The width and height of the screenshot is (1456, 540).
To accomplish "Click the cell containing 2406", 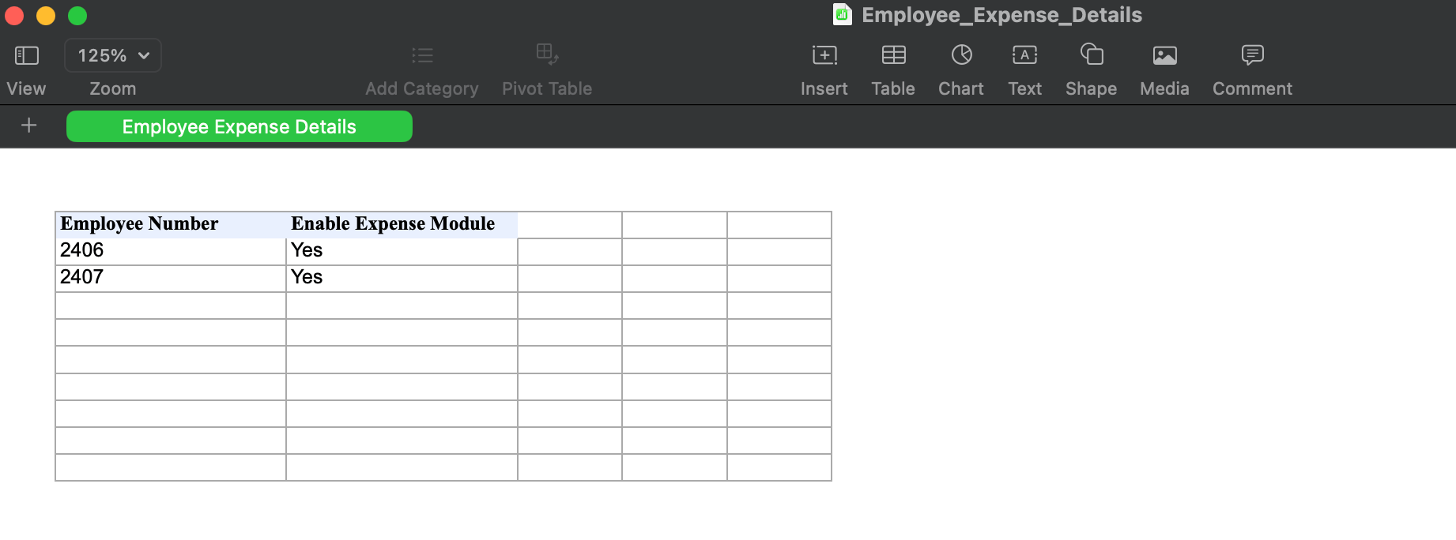I will tap(170, 251).
